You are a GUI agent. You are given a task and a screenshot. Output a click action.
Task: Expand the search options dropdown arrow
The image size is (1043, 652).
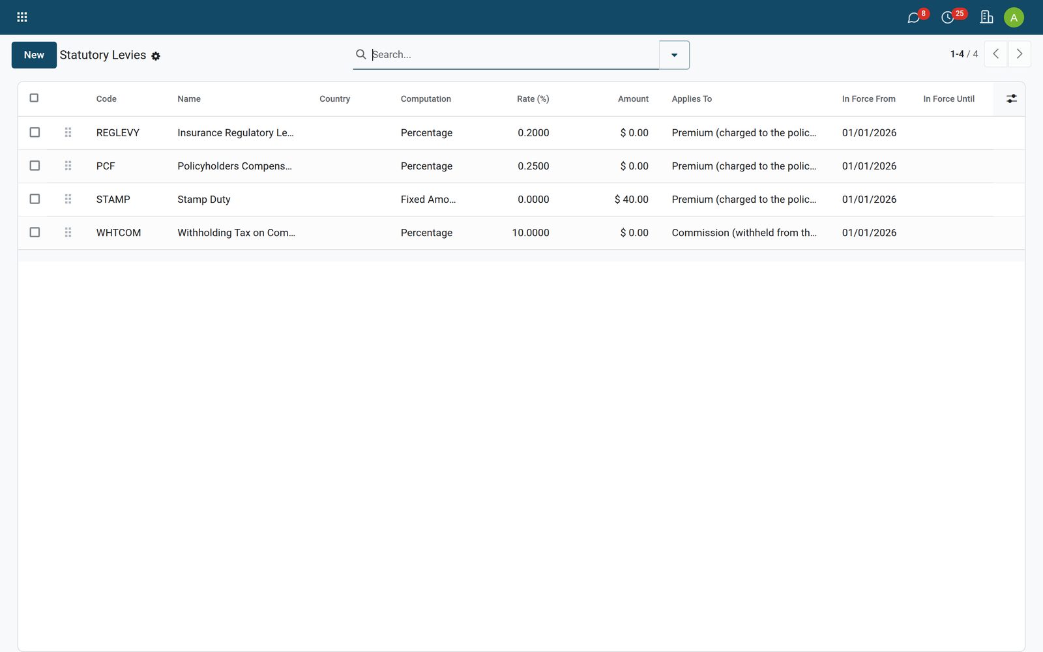point(674,55)
